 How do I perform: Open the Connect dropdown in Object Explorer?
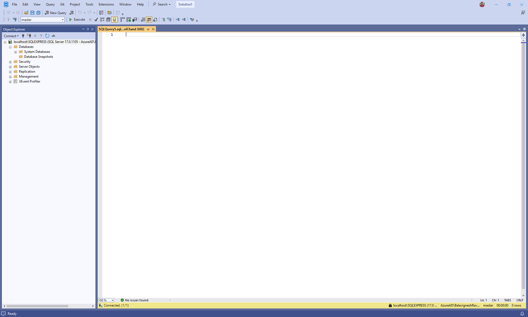[11, 36]
